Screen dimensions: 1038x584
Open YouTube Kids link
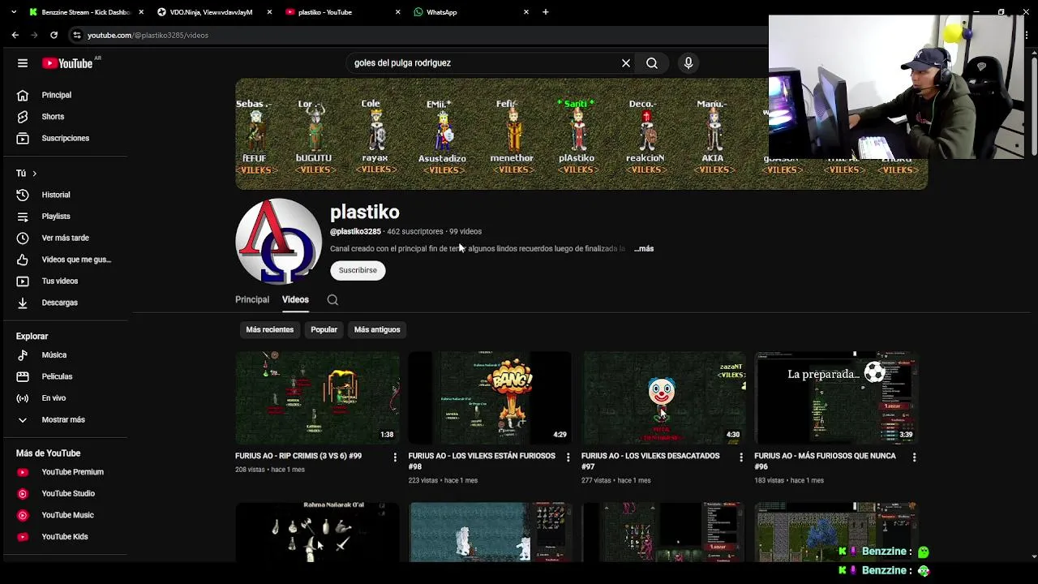click(x=65, y=536)
